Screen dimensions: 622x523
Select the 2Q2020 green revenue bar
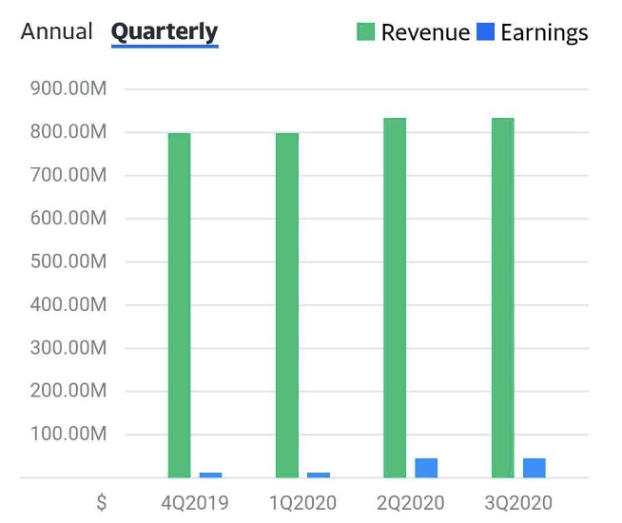point(395,297)
